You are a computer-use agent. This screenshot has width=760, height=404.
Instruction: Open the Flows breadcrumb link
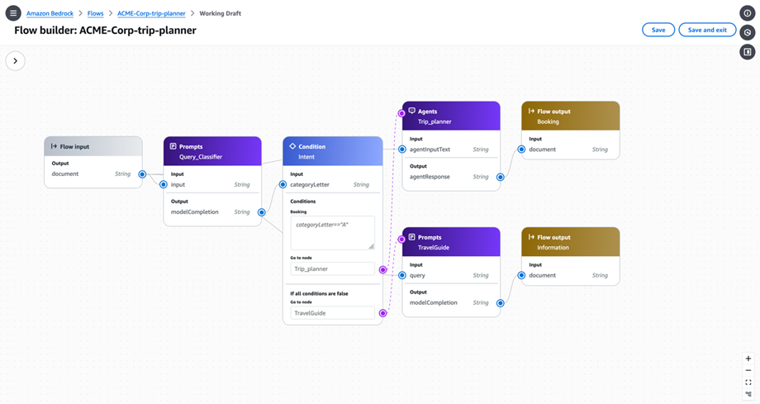coord(96,13)
